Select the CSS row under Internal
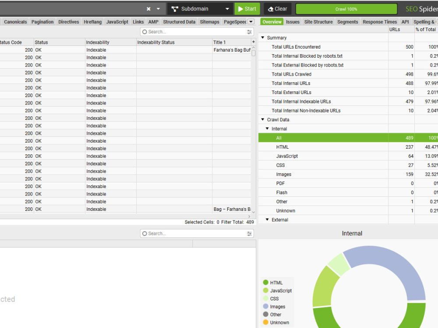This screenshot has height=328, width=438. pyautogui.click(x=348, y=165)
